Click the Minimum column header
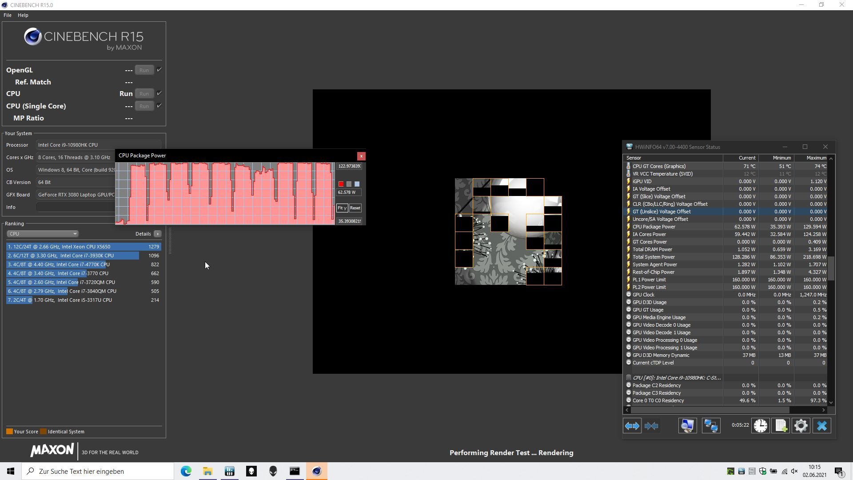The image size is (853, 480). click(x=776, y=158)
